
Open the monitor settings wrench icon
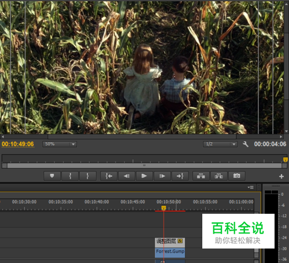coord(246,144)
